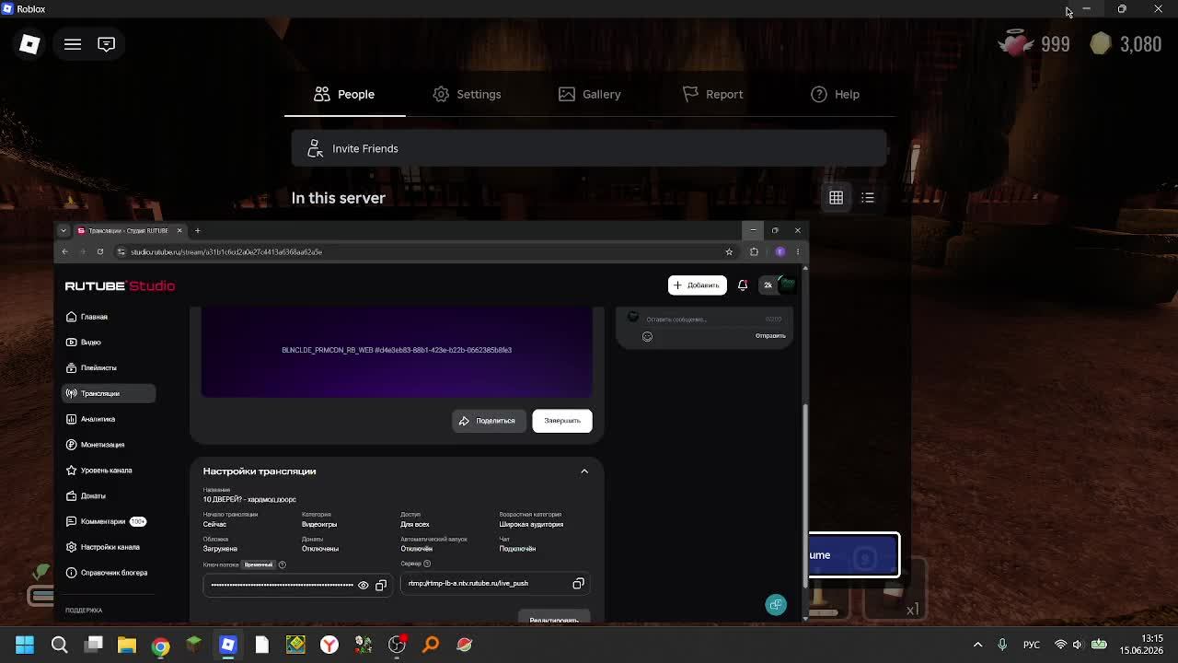Open the browser profile avatar
Viewport: 1178px width, 663px height.
780,251
